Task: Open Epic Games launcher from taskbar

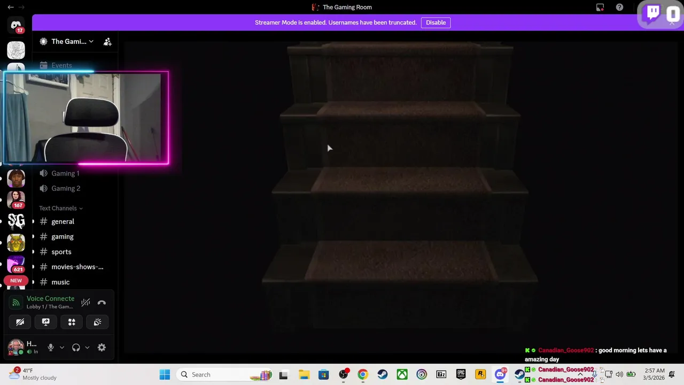Action: pyautogui.click(x=461, y=374)
